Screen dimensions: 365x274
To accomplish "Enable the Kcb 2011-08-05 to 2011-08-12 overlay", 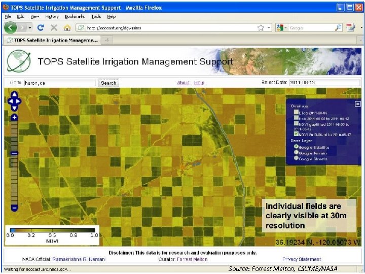I will 296,118.
